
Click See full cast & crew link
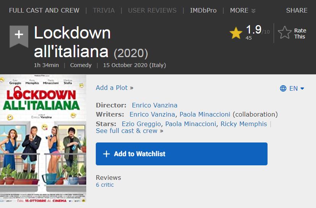tap(127, 131)
